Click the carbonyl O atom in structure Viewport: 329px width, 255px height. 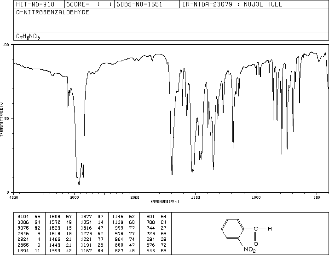coord(256,244)
